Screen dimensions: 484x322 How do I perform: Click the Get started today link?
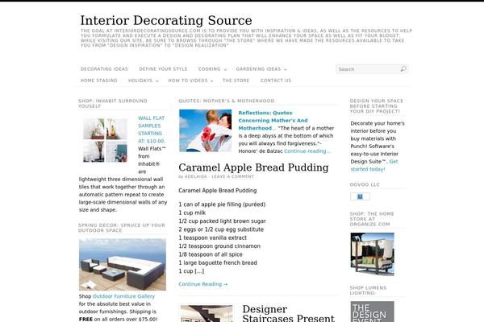click(374, 166)
